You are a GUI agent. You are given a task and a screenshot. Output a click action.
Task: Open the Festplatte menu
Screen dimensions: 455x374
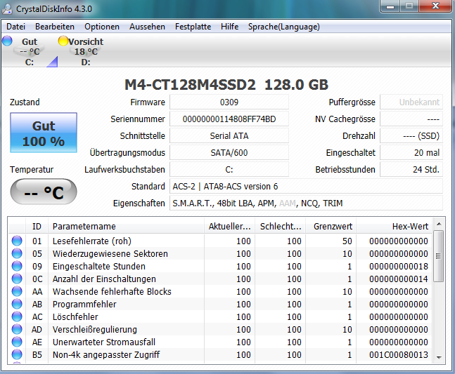click(193, 27)
